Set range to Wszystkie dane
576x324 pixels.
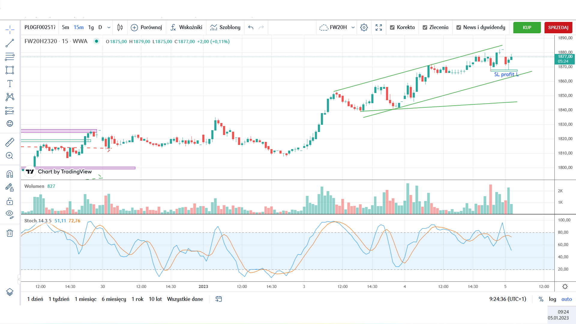(x=185, y=299)
